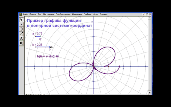Choose the Point tool
The image size is (171, 107).
(21, 24)
